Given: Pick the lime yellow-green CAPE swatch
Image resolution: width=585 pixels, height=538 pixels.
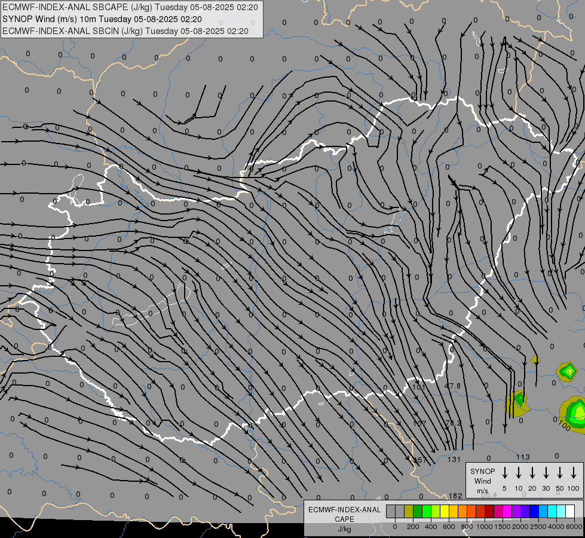Looking at the screenshot, I should (436, 511).
